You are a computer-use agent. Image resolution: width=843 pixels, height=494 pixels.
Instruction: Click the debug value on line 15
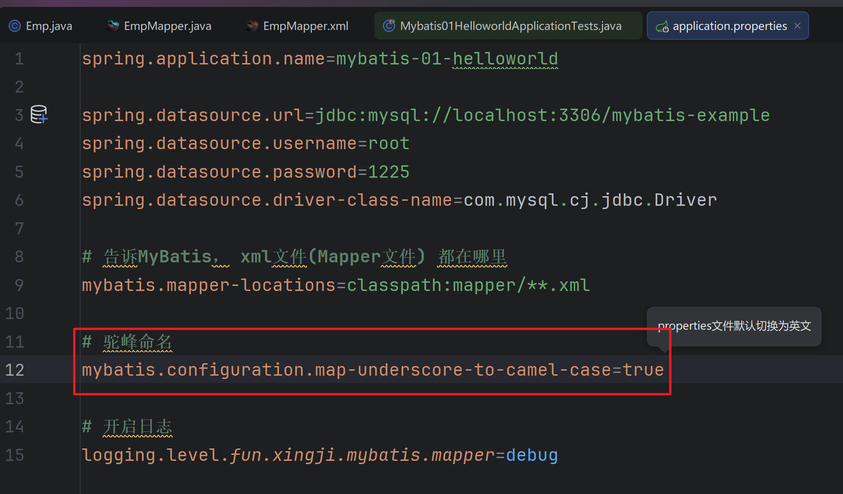531,455
